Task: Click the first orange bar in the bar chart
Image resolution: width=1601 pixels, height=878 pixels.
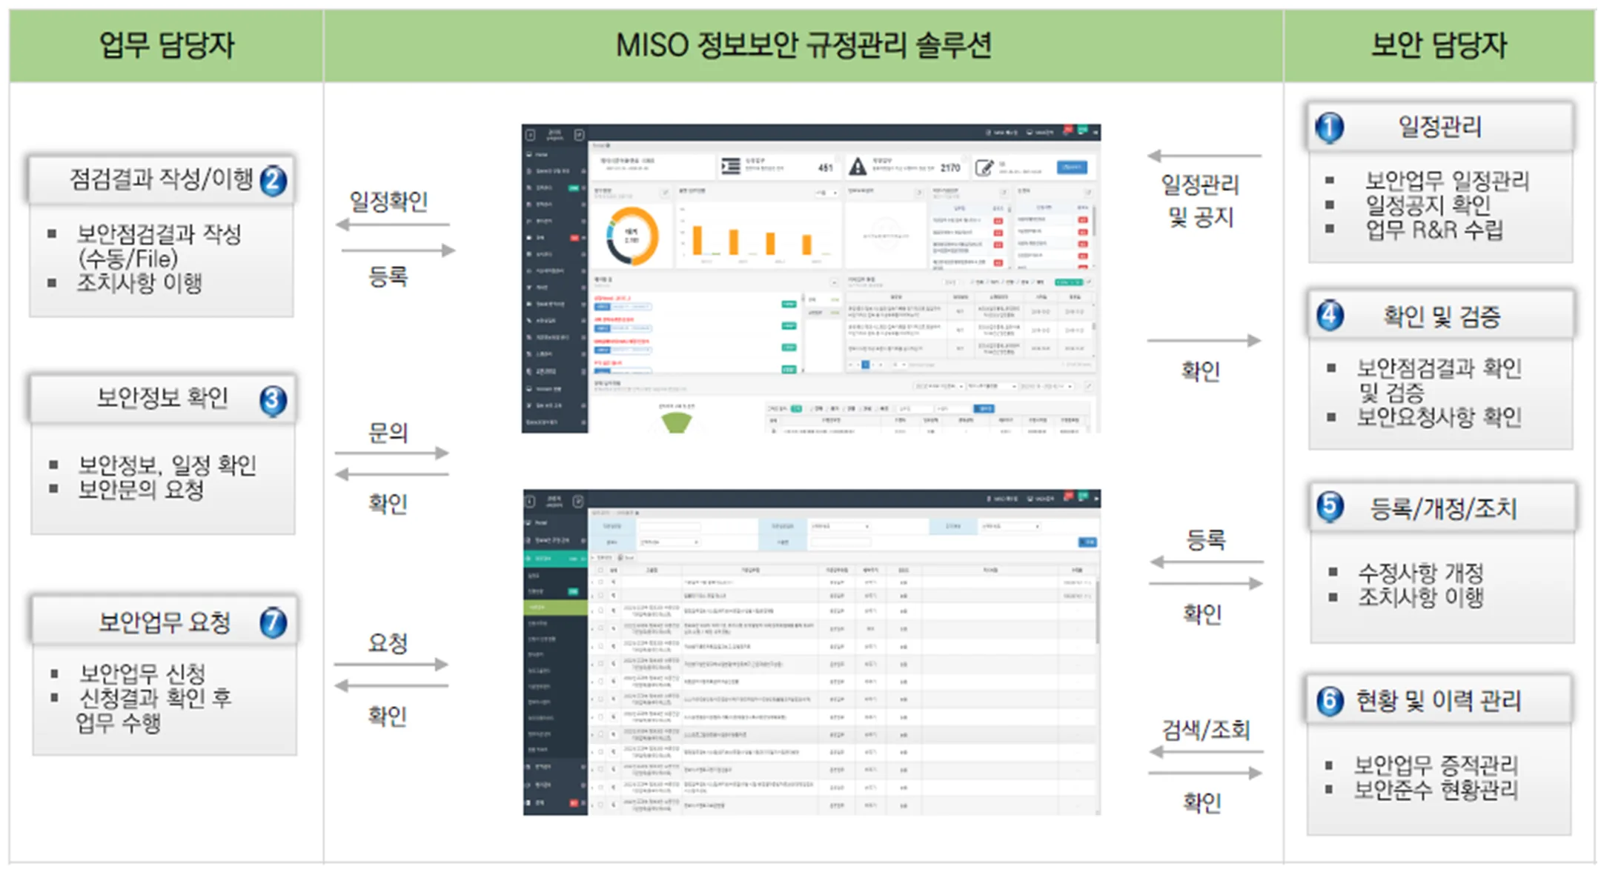Action: [x=697, y=240]
